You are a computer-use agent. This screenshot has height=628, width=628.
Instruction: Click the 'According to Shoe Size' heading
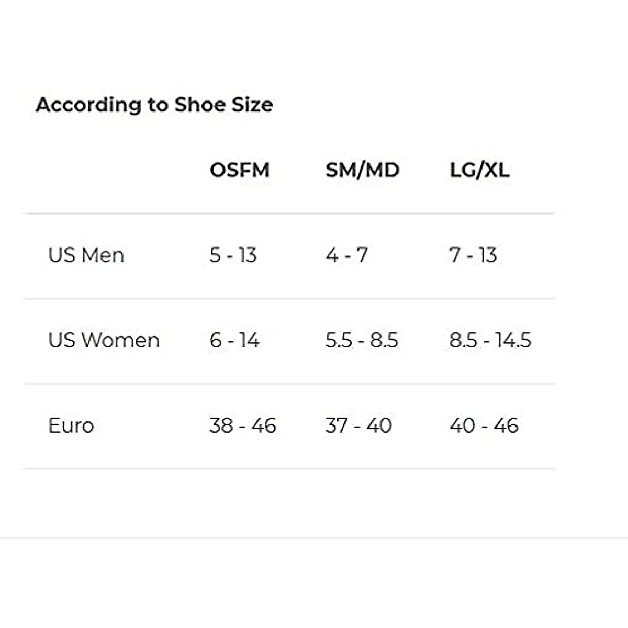point(154,105)
